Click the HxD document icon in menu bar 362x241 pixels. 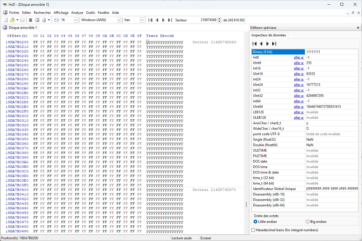point(5,13)
